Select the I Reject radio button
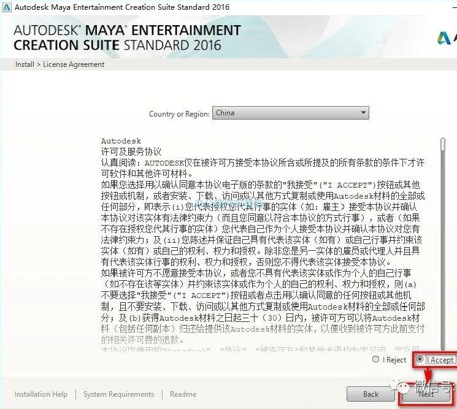 pos(375,359)
